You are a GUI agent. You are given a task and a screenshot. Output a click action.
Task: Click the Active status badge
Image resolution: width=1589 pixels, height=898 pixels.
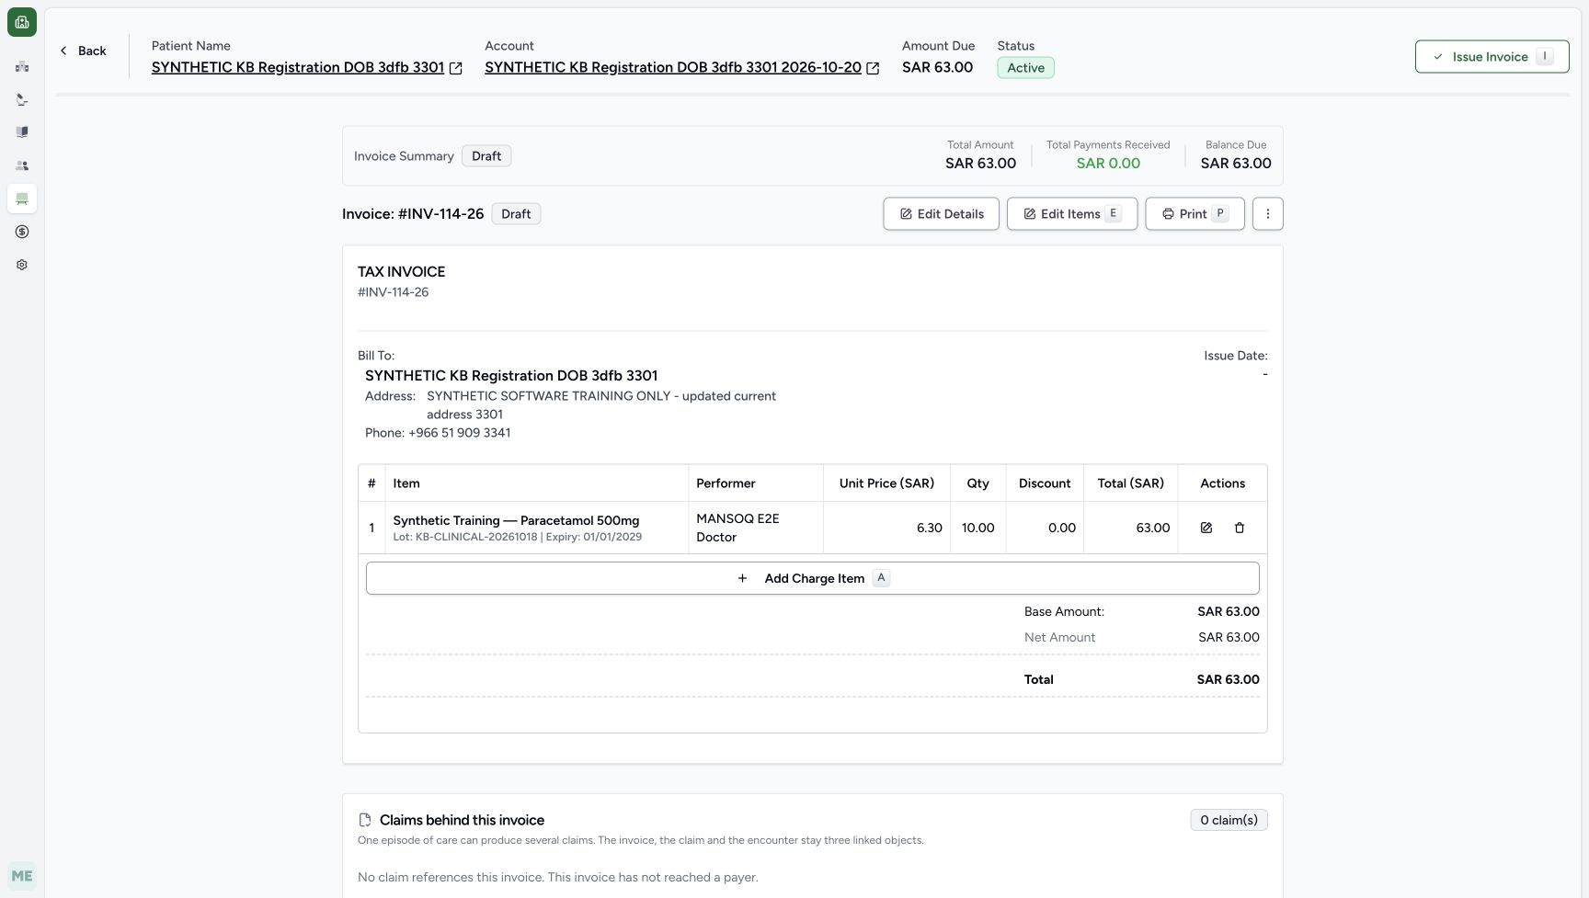[1025, 68]
